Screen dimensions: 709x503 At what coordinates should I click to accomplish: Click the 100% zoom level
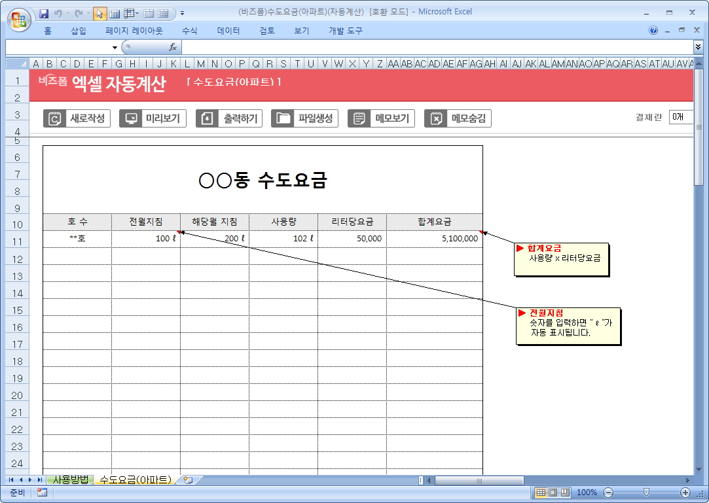[587, 493]
